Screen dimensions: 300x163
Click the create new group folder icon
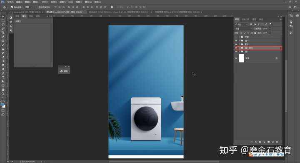click(269, 142)
